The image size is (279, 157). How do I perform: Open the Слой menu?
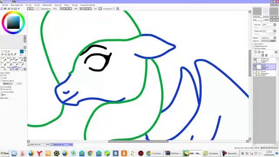click(37, 5)
